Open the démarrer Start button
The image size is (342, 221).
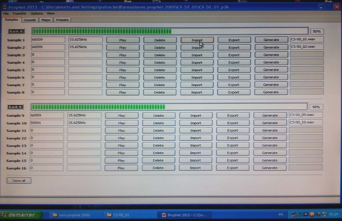click(x=21, y=215)
